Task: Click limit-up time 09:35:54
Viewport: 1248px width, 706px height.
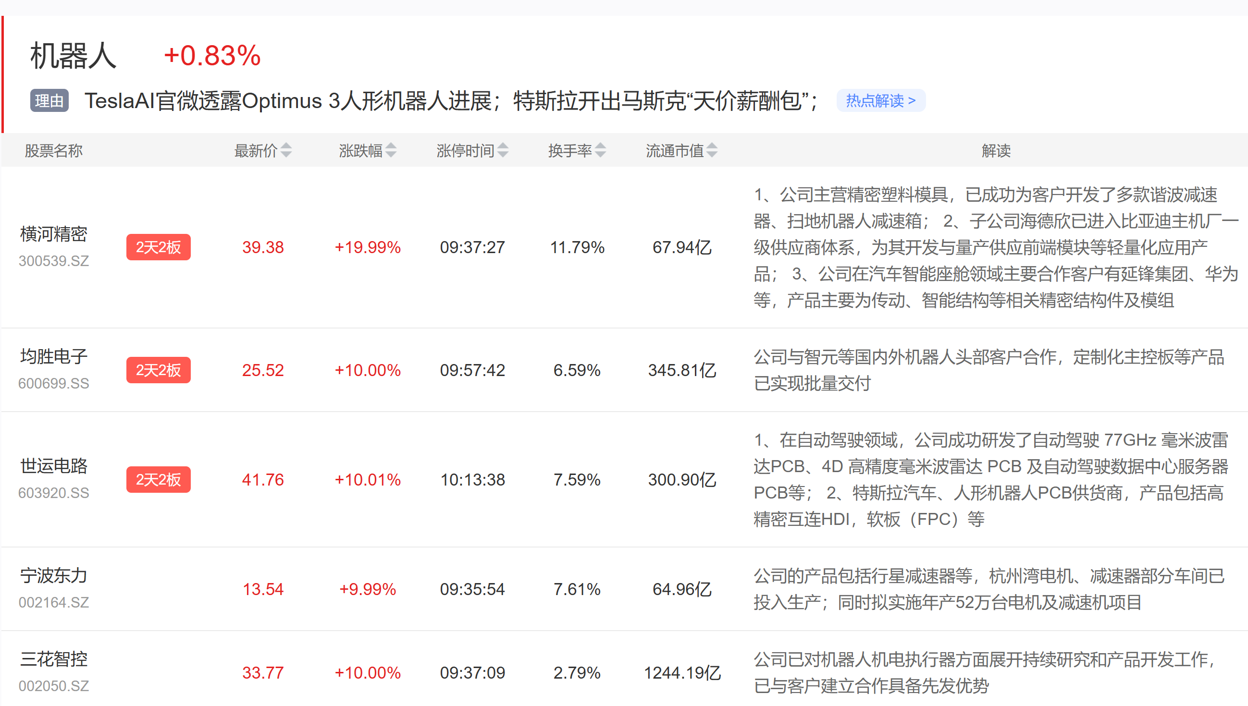Action: pos(472,589)
